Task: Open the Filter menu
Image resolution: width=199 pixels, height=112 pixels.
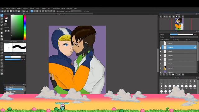Action: point(19,8)
